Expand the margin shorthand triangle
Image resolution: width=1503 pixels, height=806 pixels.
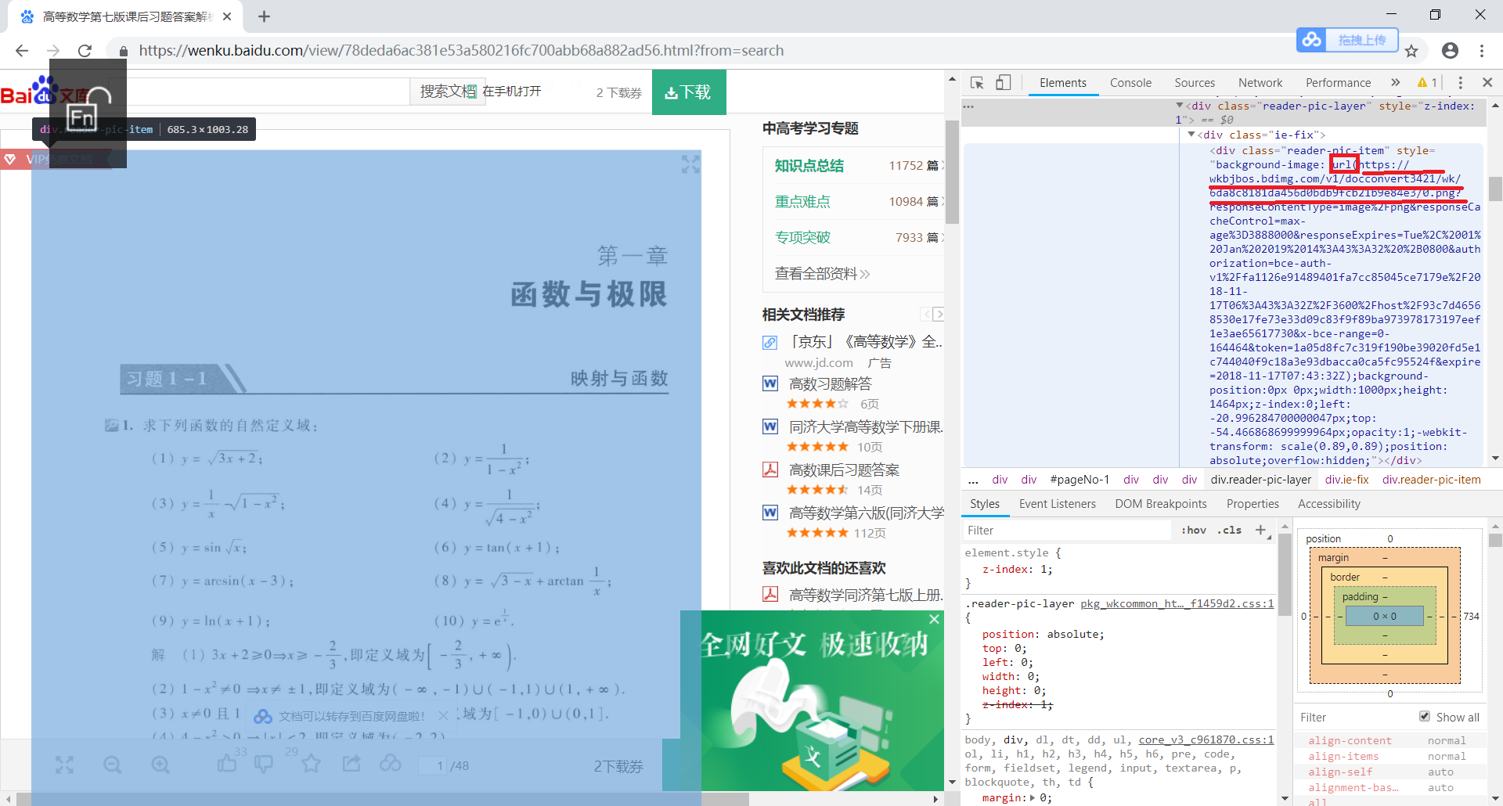pyautogui.click(x=1033, y=797)
